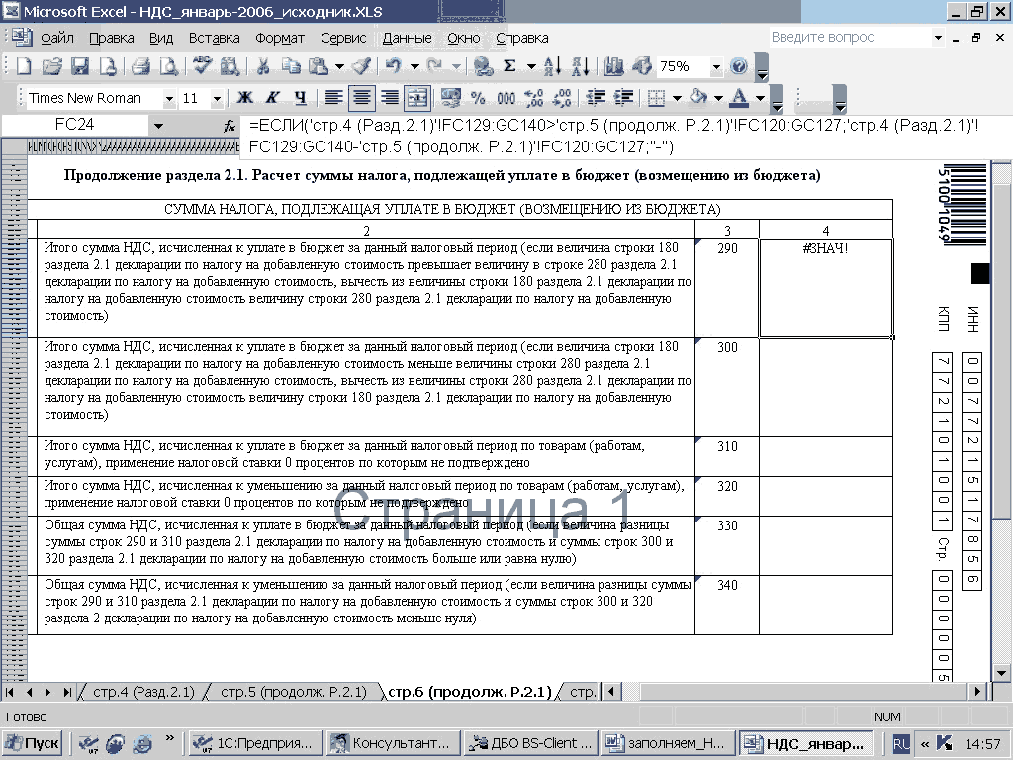The image size is (1013, 760).
Task: Open the Print Preview icon
Action: coord(169,67)
